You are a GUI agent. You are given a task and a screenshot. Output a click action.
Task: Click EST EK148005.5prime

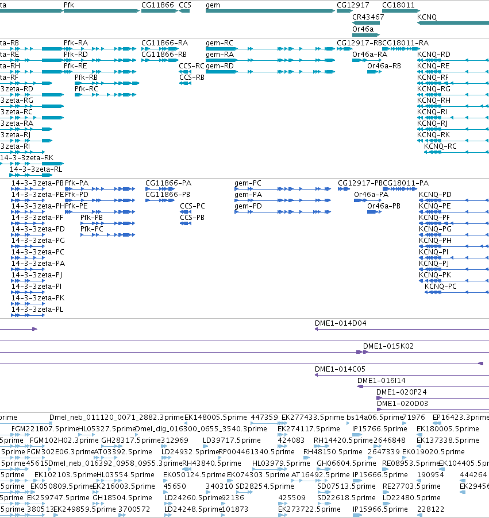pos(215,418)
